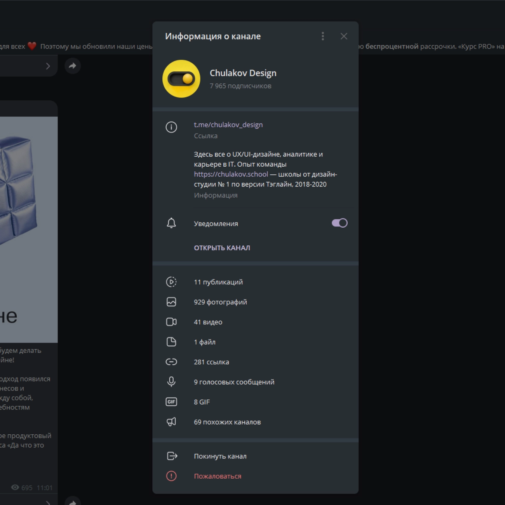Click the GIF badge icon
Viewport: 505px width, 505px height.
click(x=171, y=402)
